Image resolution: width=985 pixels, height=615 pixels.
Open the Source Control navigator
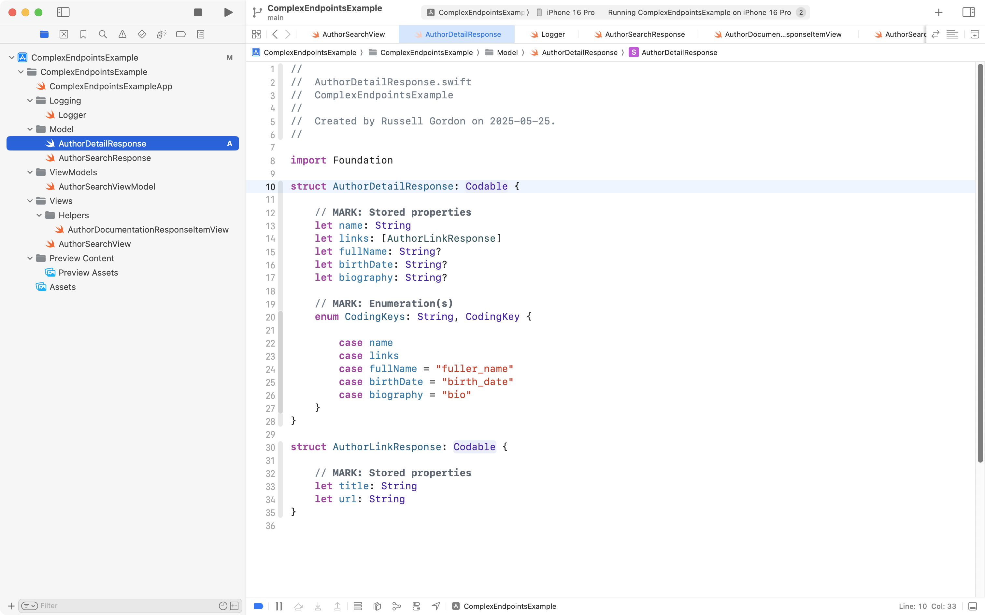click(64, 35)
